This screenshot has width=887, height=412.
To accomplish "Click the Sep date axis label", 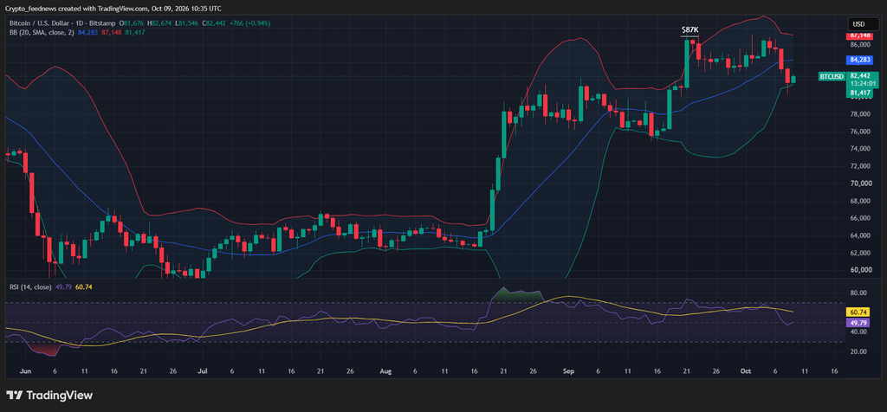I will 569,372.
